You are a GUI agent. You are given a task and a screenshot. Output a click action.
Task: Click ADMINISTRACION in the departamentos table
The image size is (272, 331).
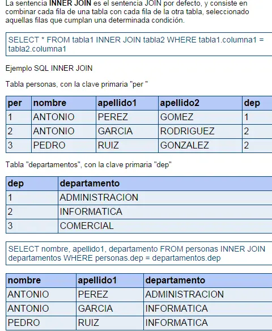click(165, 198)
